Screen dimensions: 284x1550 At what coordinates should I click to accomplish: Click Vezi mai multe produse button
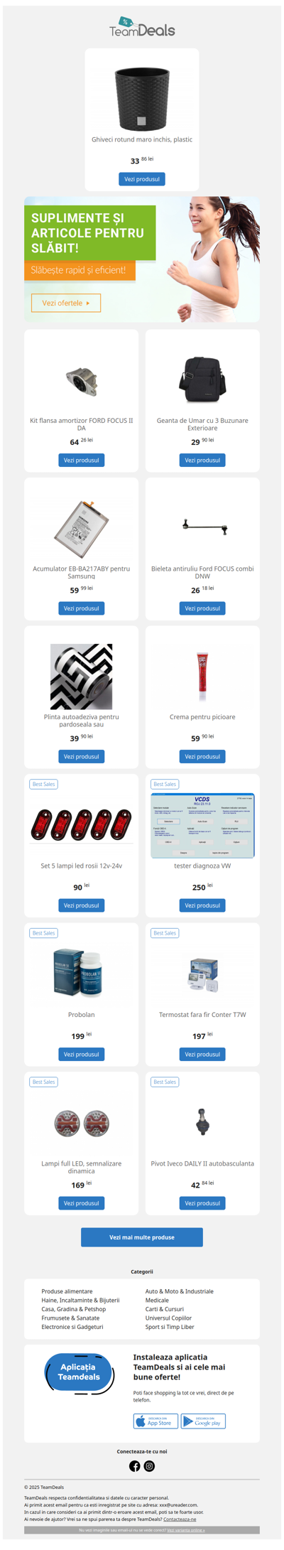tap(142, 1237)
